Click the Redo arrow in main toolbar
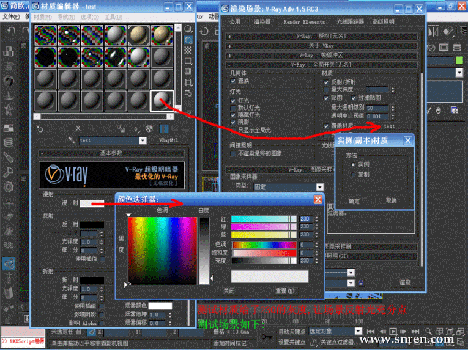 point(26,30)
